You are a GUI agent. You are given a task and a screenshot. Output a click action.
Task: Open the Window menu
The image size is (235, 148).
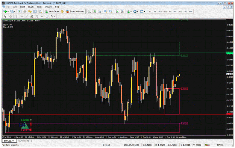tap(48, 7)
